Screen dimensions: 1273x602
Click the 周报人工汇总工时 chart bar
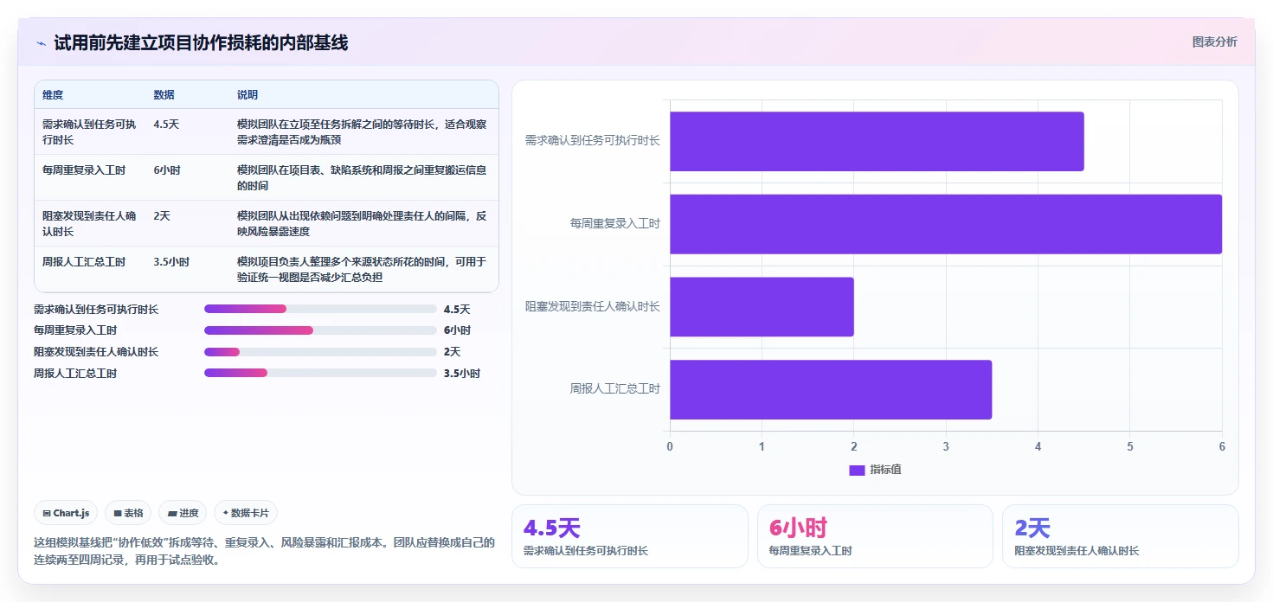831,390
